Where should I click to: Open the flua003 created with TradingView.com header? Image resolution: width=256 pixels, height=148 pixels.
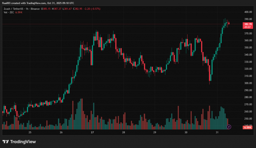[x=38, y=3]
